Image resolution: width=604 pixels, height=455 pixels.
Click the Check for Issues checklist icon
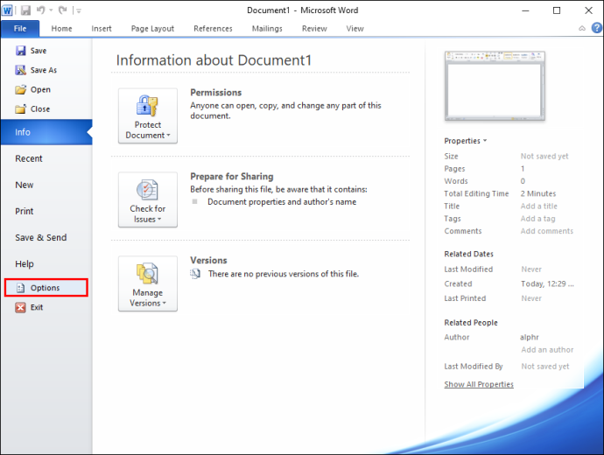pyautogui.click(x=147, y=190)
